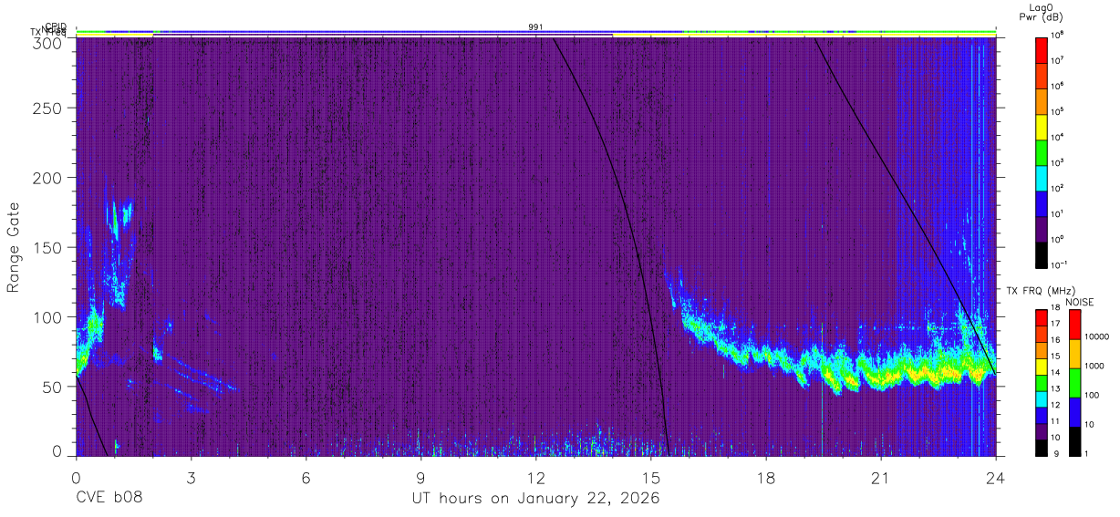Click the red segment of NOISE colorbar

coord(1073,324)
